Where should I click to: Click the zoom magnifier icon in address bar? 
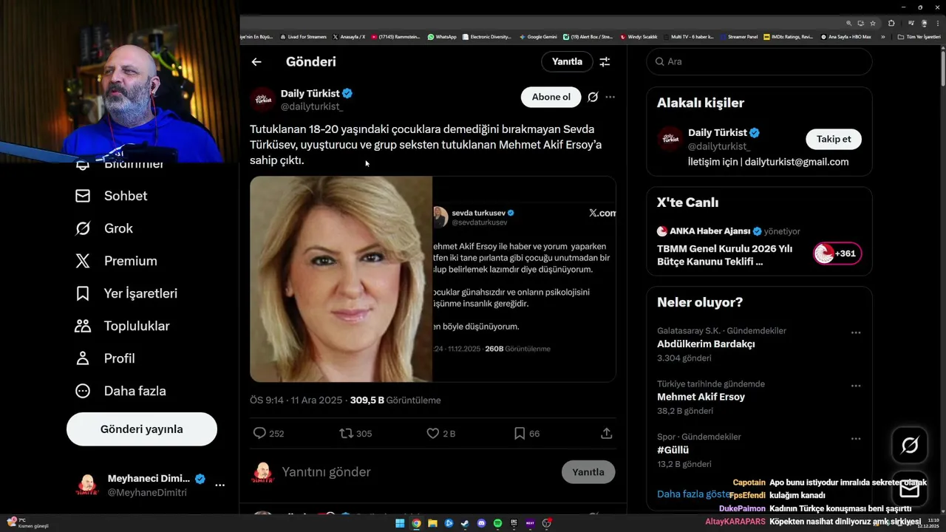point(849,23)
